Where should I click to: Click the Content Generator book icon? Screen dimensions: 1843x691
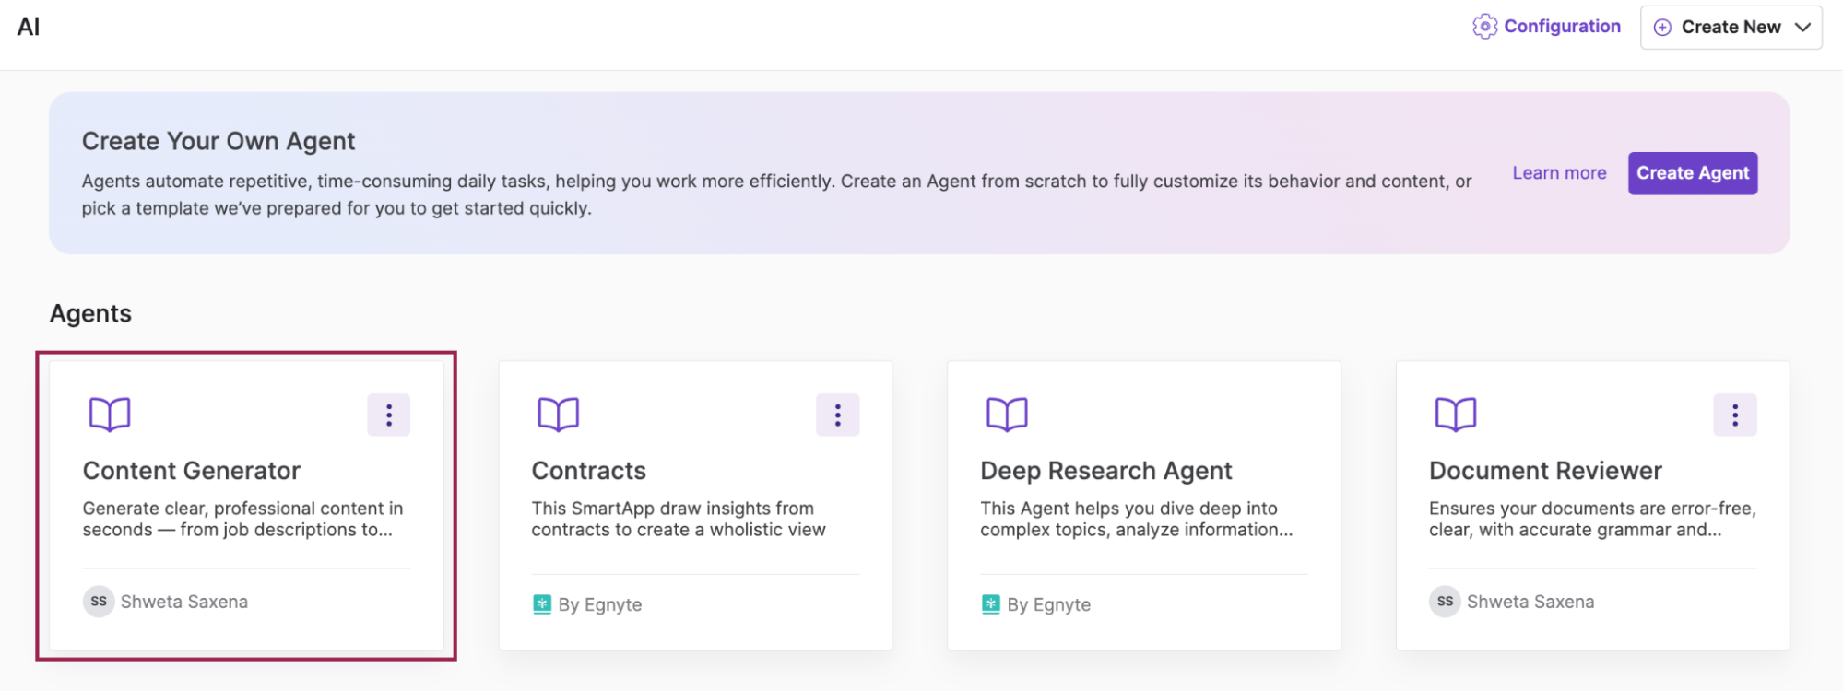pos(110,415)
